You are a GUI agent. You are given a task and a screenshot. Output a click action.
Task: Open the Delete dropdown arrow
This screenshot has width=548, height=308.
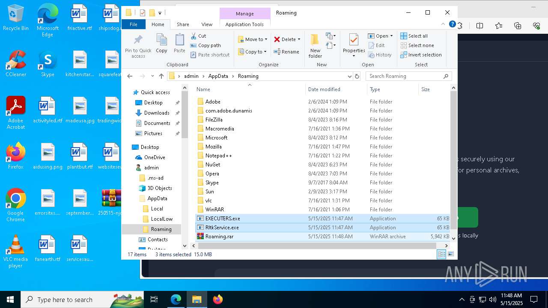[x=299, y=39]
